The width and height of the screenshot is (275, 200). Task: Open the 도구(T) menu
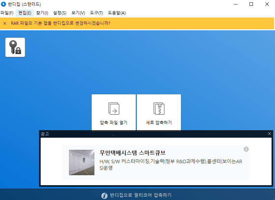96,13
